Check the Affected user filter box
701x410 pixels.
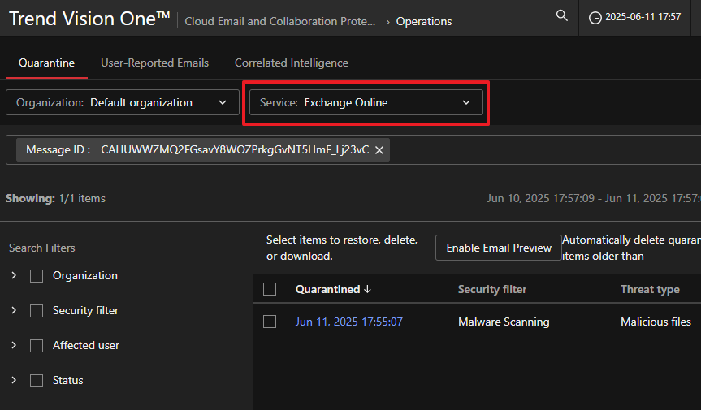[x=37, y=346]
